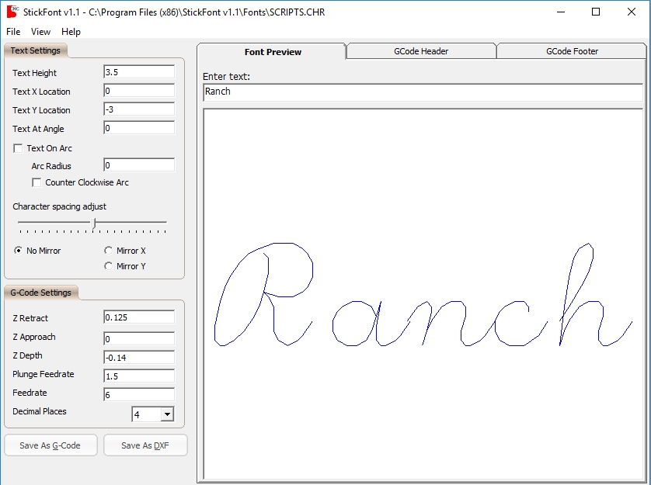The image size is (651, 485).
Task: Click the Save As DXF button
Action: [145, 445]
